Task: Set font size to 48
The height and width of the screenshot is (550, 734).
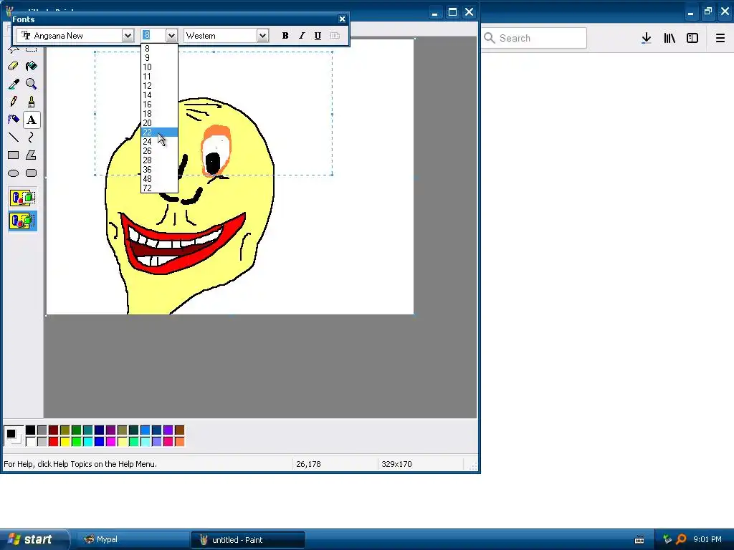Action: 159,179
